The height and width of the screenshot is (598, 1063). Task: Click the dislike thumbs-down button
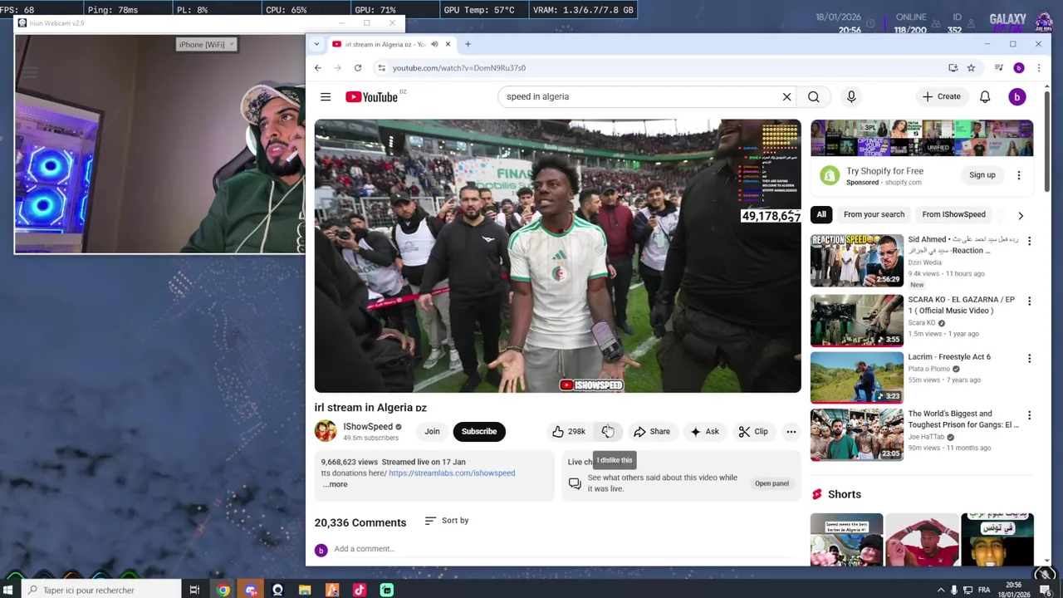(x=608, y=431)
